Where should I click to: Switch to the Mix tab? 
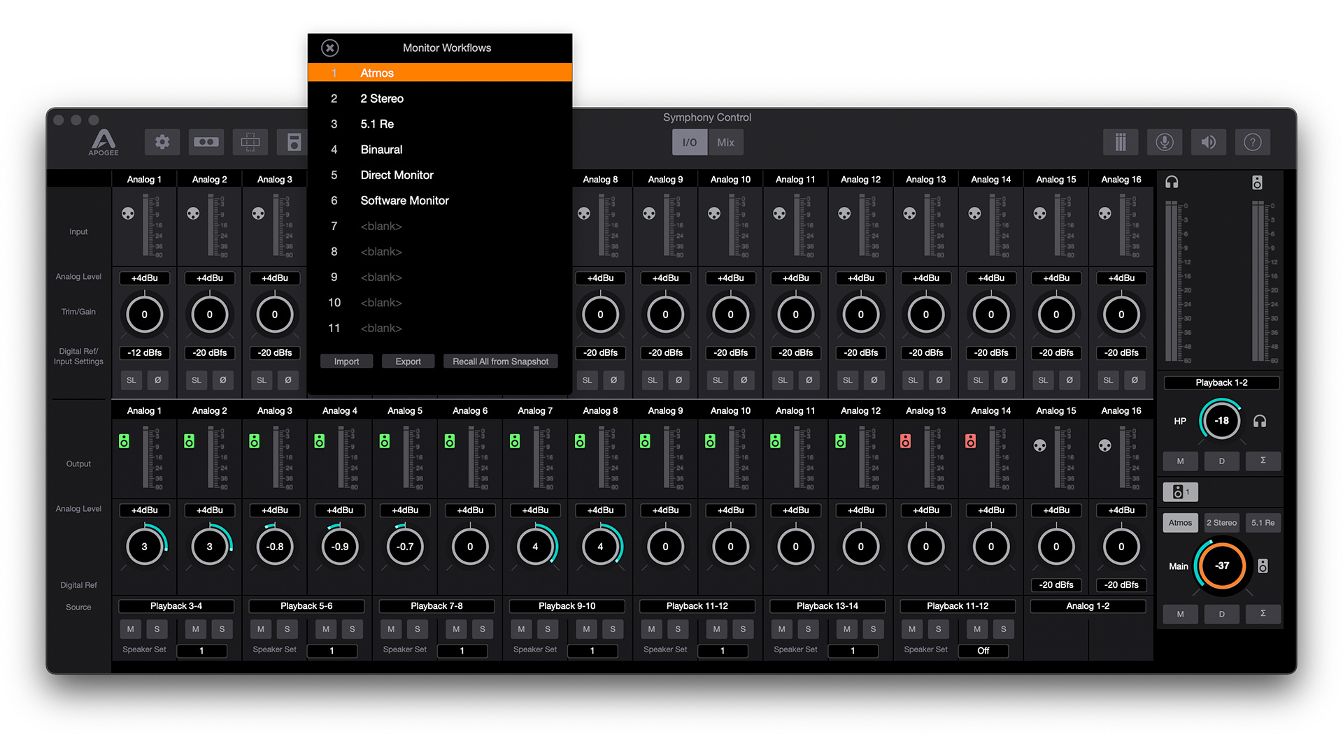tap(725, 142)
